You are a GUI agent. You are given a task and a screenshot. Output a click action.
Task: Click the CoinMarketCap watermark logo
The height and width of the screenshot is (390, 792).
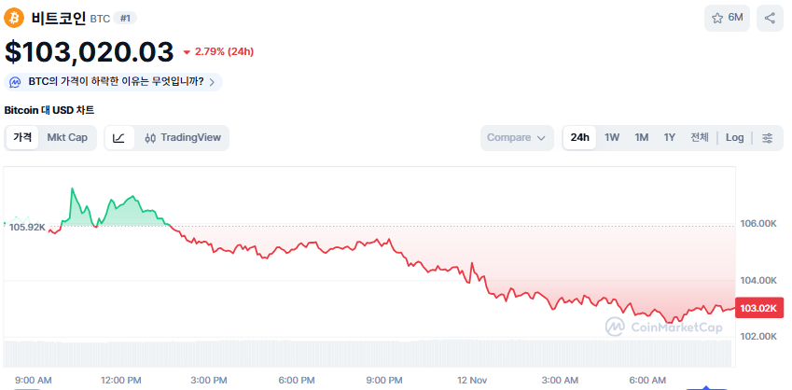pyautogui.click(x=664, y=327)
